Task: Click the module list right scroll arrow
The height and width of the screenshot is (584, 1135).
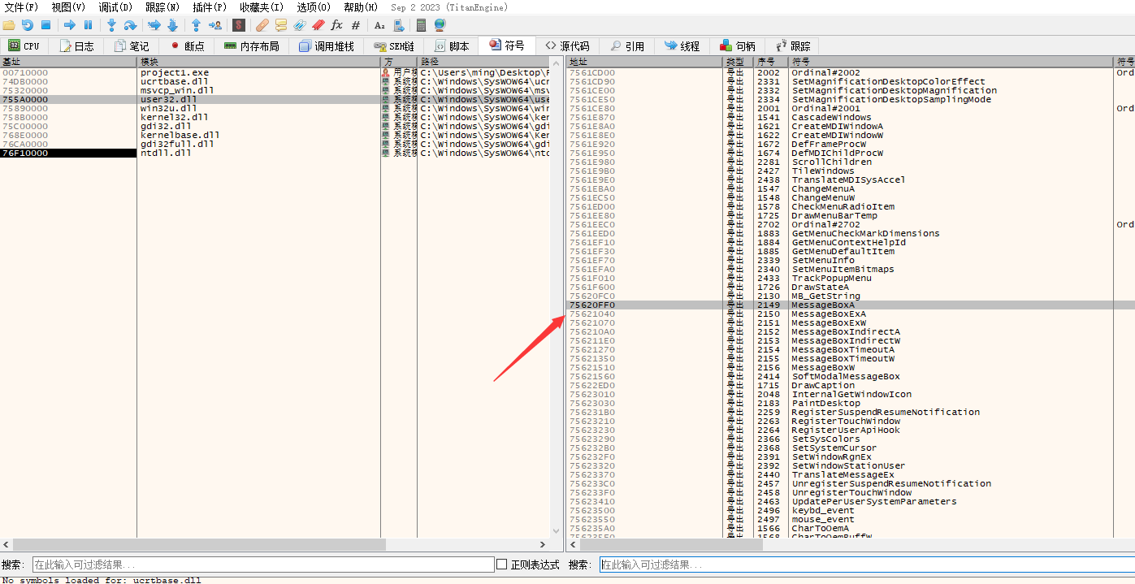Action: 544,545
